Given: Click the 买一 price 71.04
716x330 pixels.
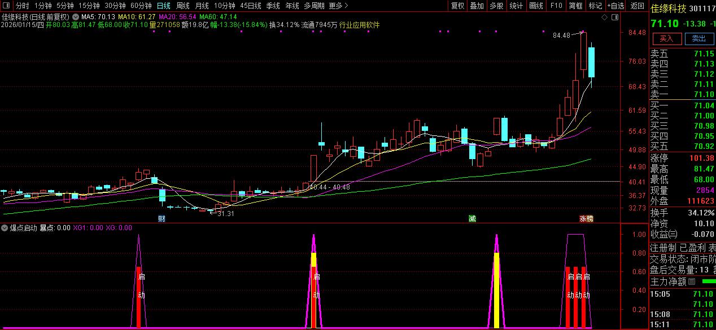Looking at the screenshot, I should (704, 106).
